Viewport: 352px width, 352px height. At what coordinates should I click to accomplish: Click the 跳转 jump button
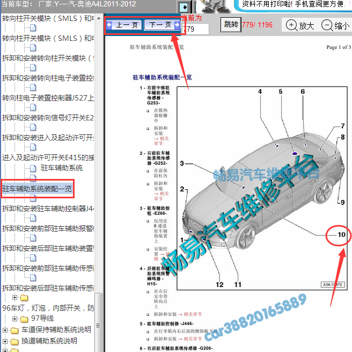(x=231, y=24)
